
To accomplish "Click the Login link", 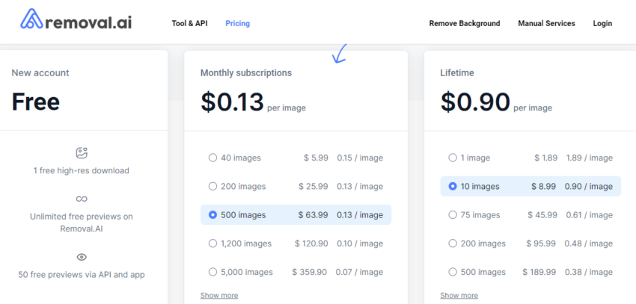I will coord(602,23).
